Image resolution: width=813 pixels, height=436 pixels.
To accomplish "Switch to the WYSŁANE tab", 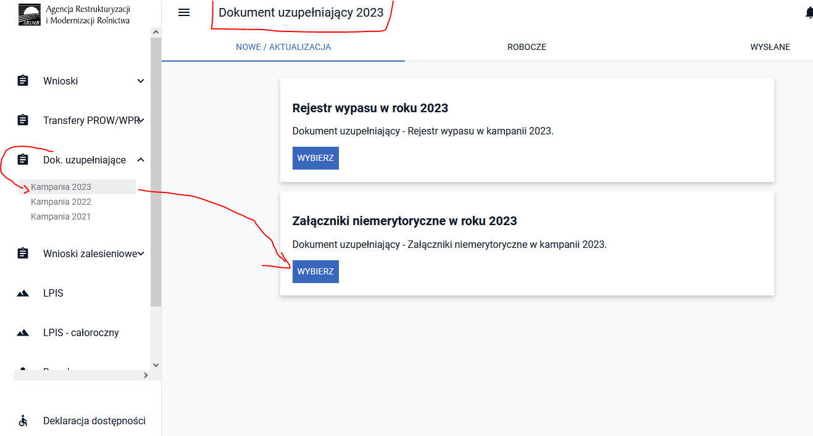I will [x=770, y=47].
